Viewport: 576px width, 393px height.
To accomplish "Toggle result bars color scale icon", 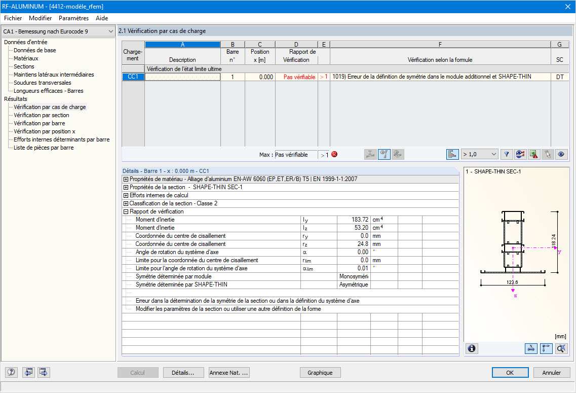I will point(452,154).
